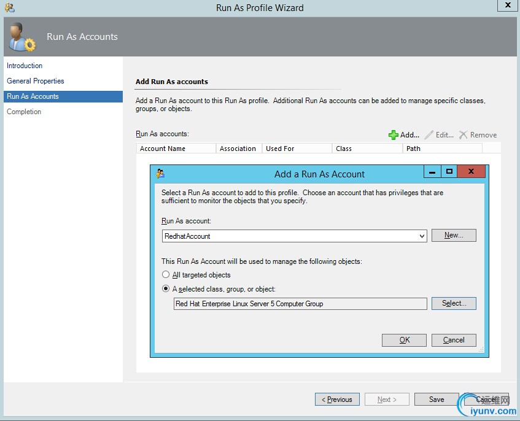
Task: Close the Run As Profile Wizard window
Action: (x=507, y=6)
